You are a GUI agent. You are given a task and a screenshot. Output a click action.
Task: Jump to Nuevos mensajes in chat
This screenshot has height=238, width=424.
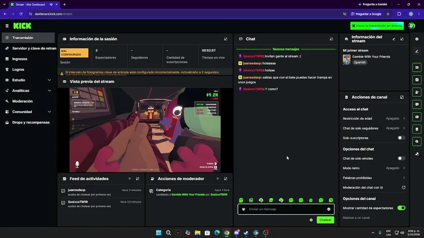(286, 49)
